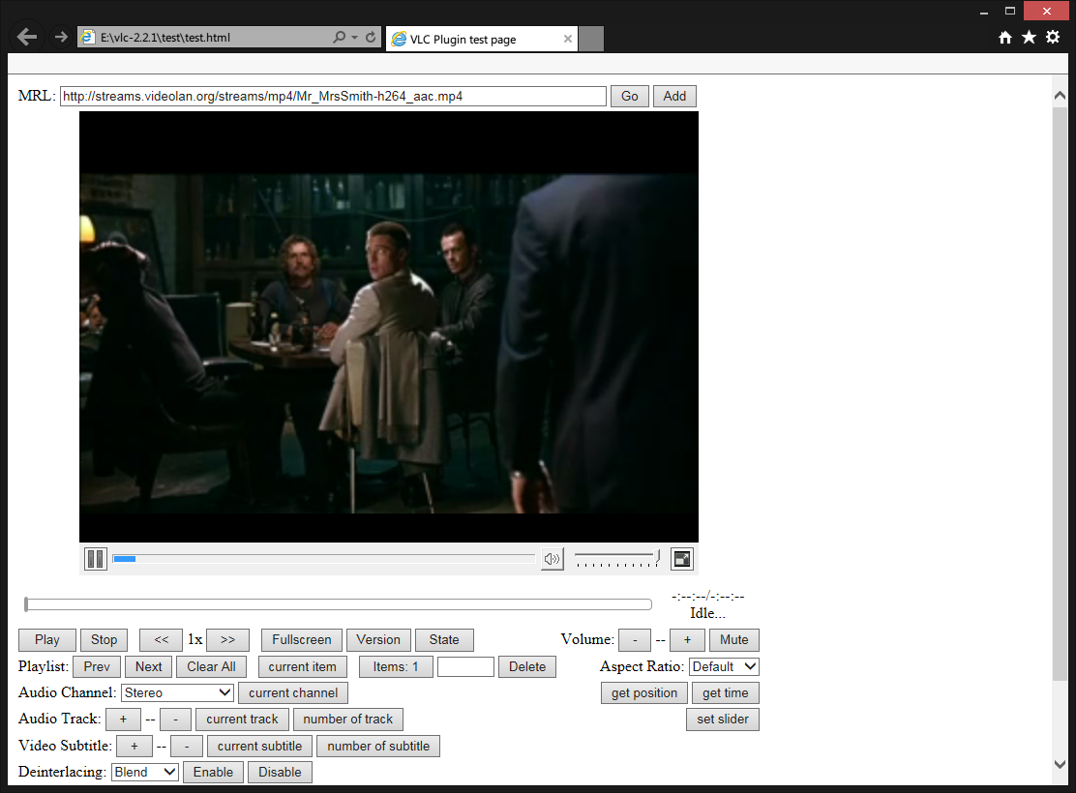Click the Mute button
Screen dimensions: 1076x793
pyautogui.click(x=734, y=640)
